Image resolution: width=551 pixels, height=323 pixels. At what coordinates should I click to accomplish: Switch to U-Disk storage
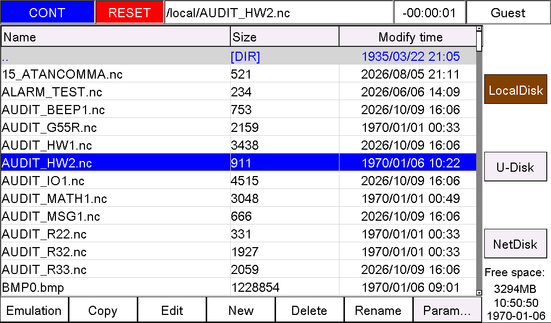tap(515, 166)
